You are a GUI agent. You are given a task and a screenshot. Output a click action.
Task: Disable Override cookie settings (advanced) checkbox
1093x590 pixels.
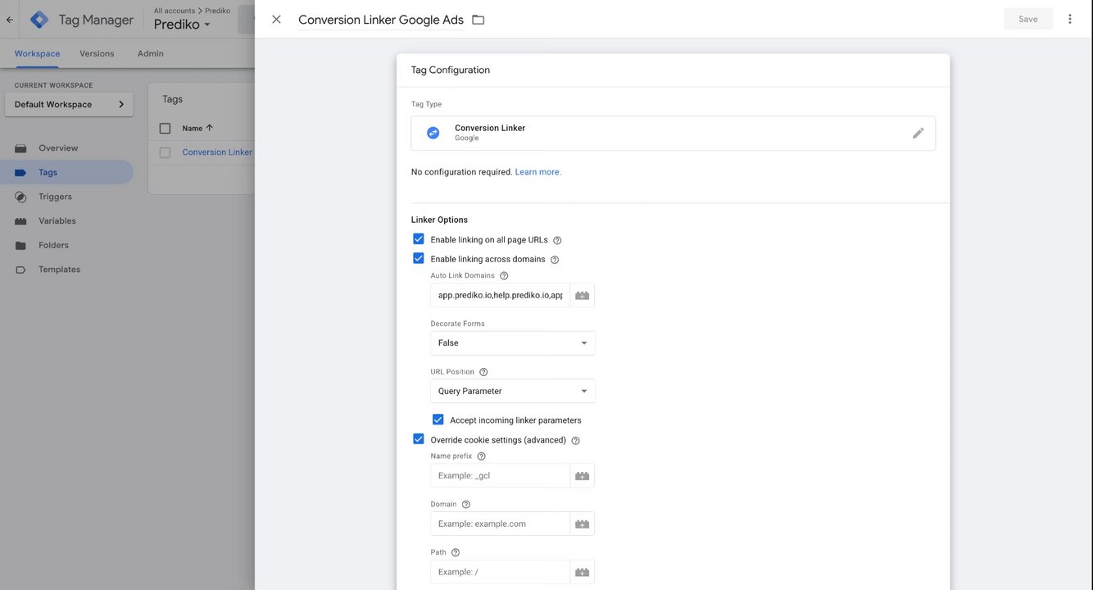pos(419,439)
